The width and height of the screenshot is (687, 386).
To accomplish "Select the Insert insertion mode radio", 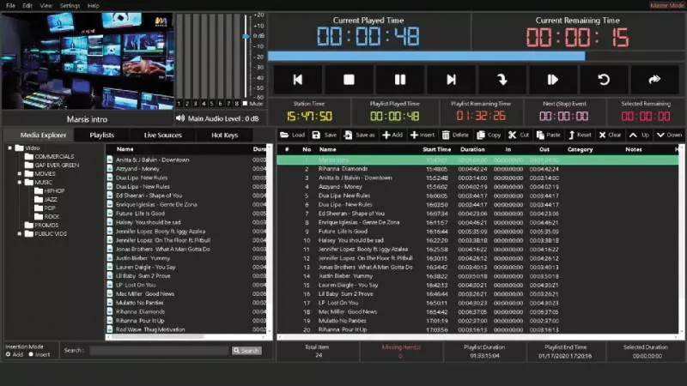I will [x=31, y=354].
